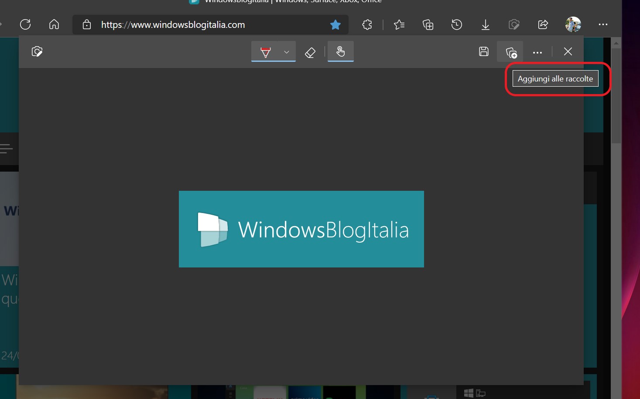
Task: Expand the pen options dropdown arrow
Action: pyautogui.click(x=287, y=52)
